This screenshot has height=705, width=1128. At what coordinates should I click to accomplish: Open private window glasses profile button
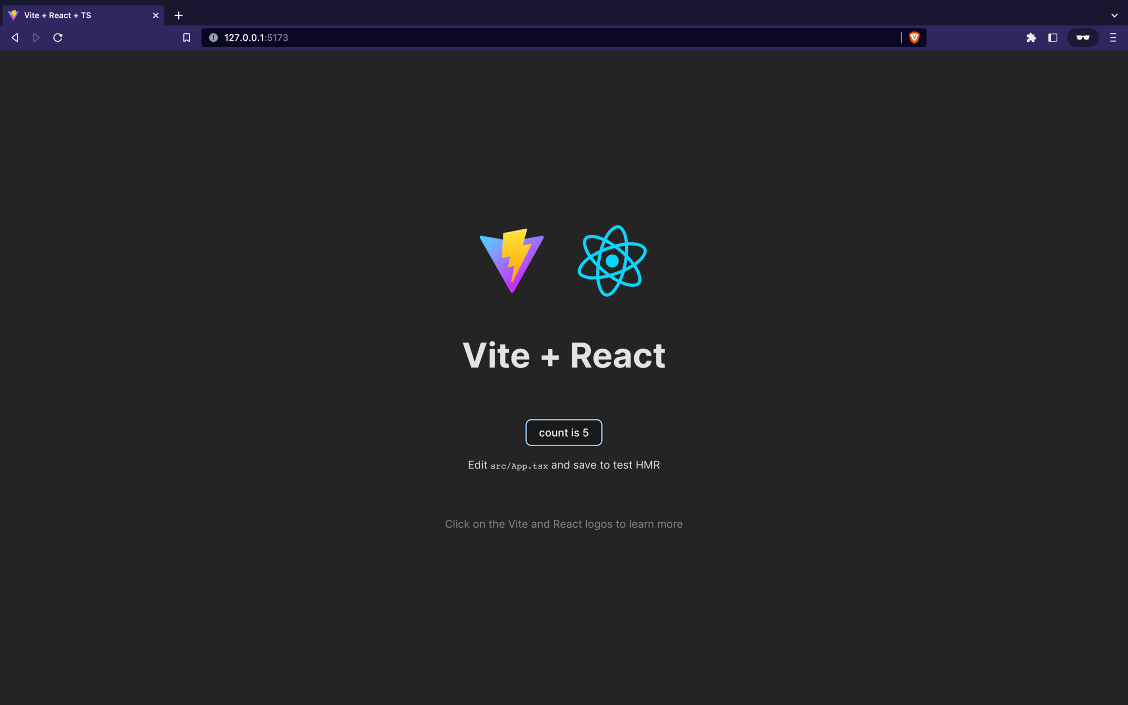click(x=1083, y=37)
